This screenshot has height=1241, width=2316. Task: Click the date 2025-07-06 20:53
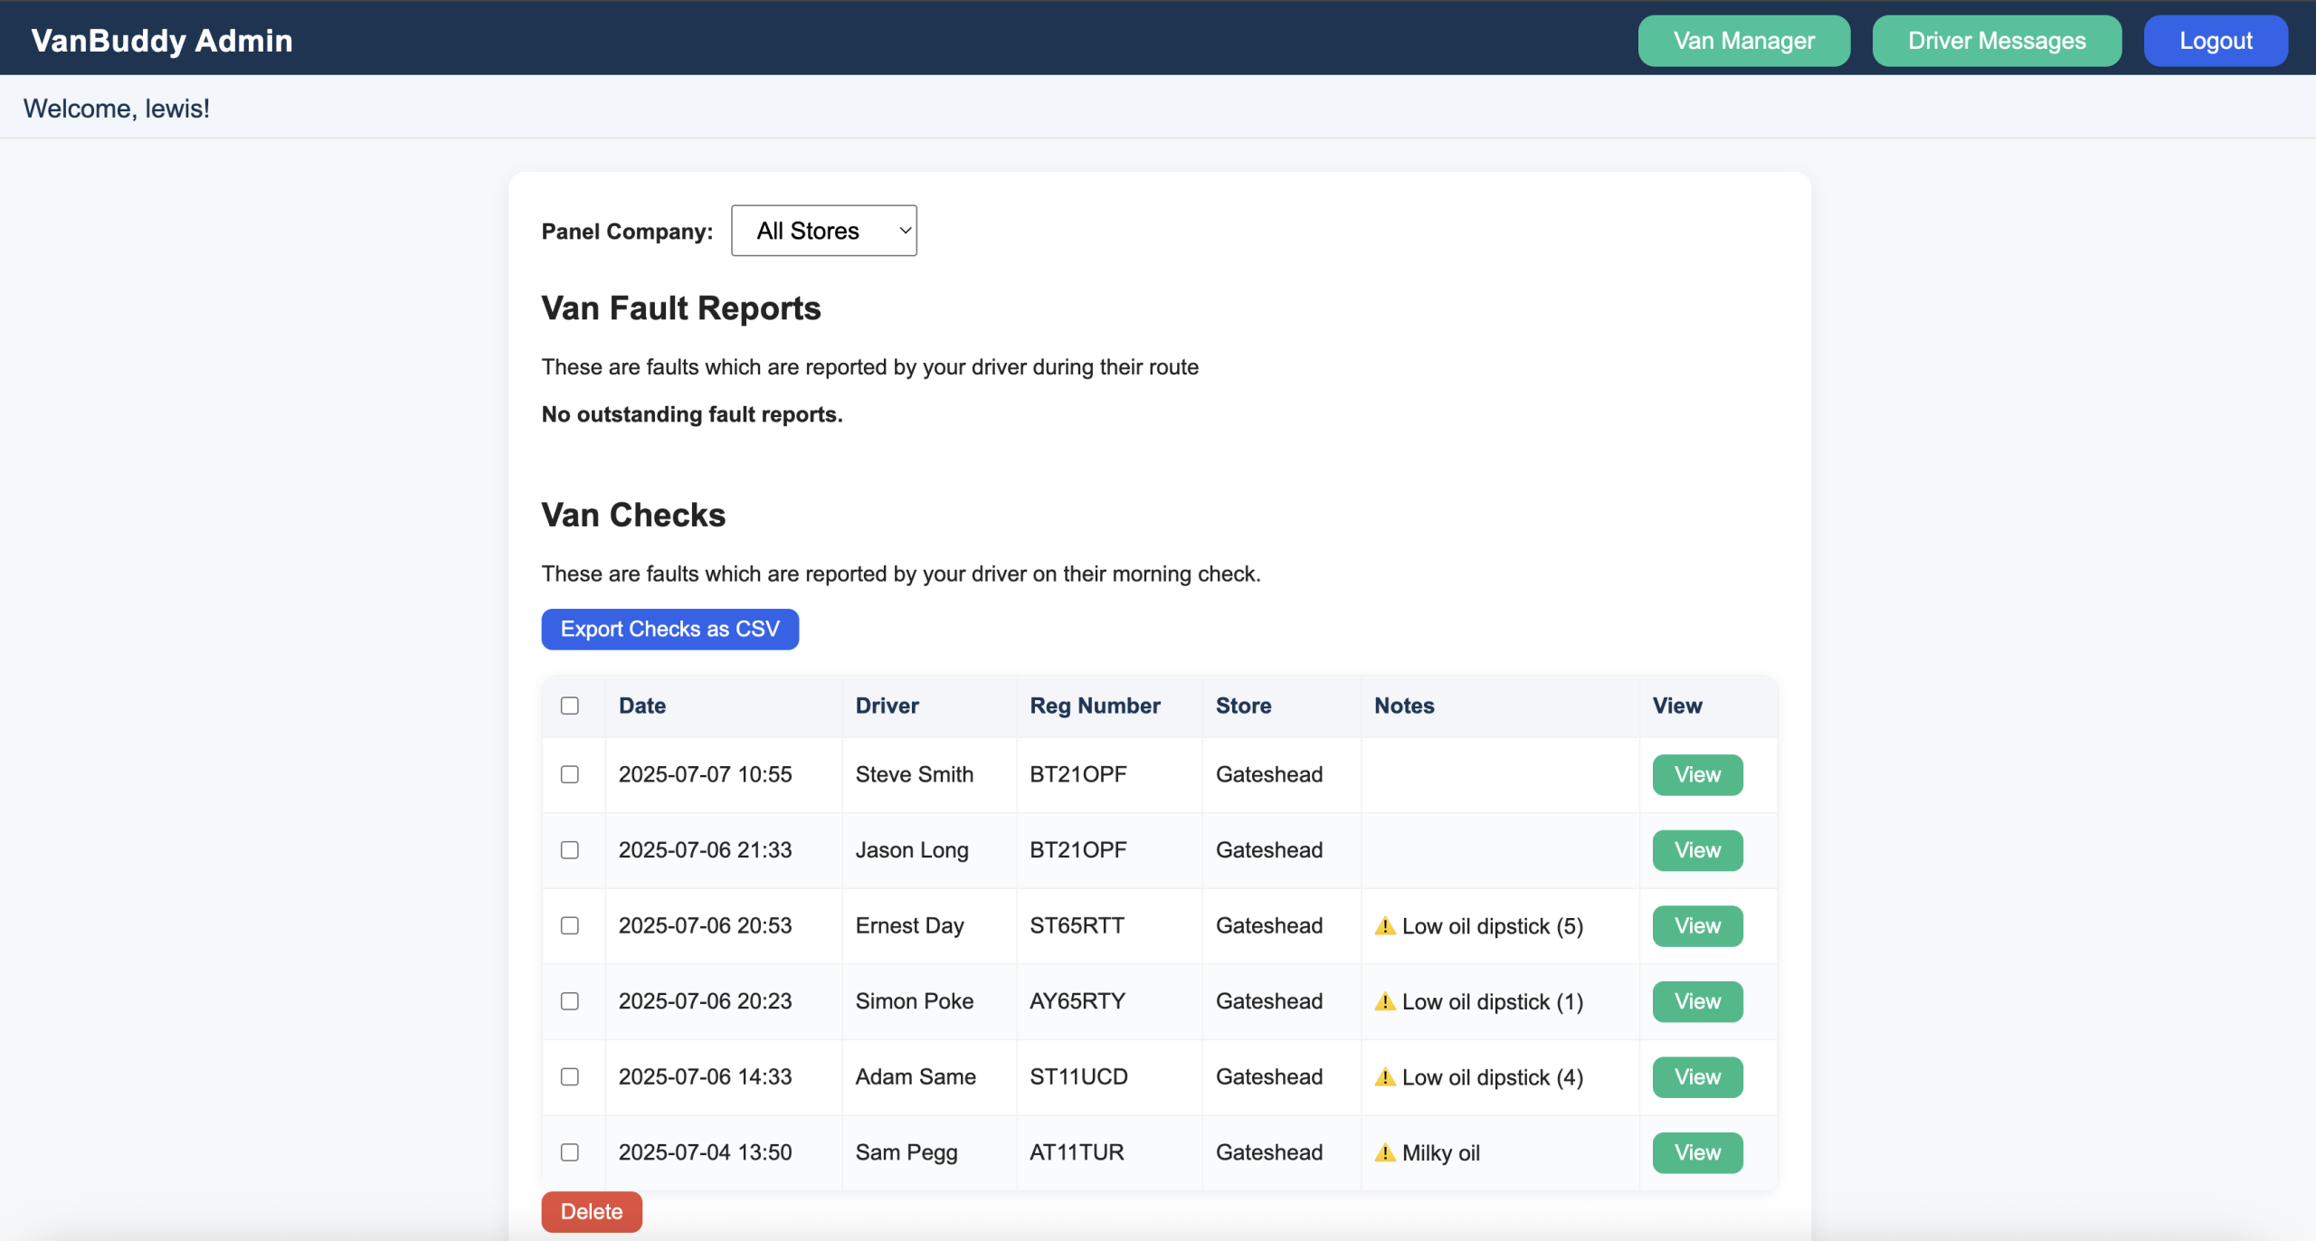[705, 925]
